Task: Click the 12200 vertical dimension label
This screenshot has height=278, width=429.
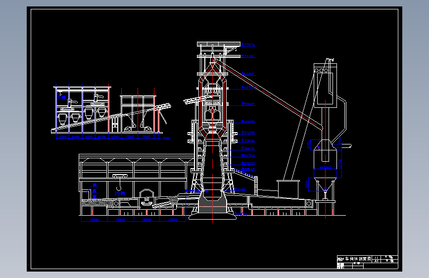Action: [x=340, y=164]
